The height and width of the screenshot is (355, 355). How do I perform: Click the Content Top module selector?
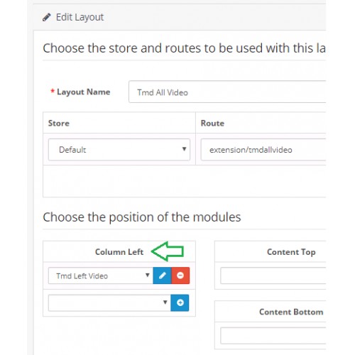(x=273, y=275)
